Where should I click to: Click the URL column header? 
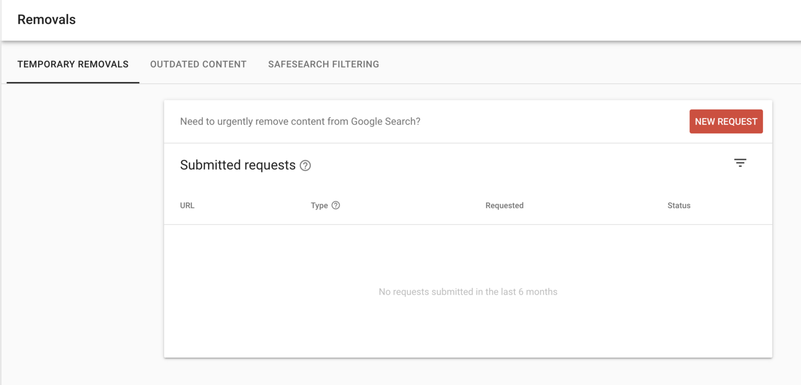pos(187,206)
